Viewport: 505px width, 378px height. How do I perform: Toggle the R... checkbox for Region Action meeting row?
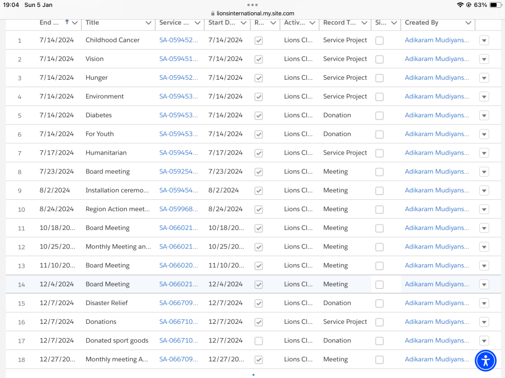click(x=258, y=209)
